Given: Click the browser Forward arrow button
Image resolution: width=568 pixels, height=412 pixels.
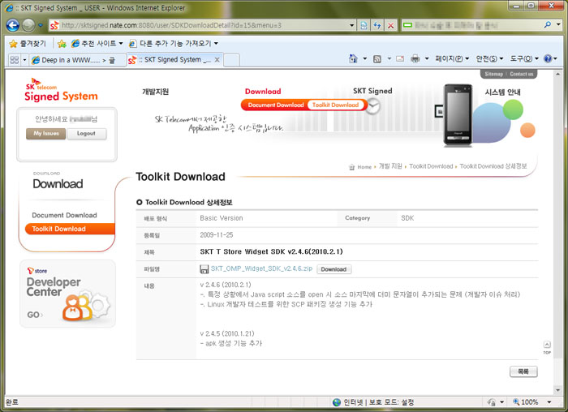Looking at the screenshot, I should tap(28, 25).
